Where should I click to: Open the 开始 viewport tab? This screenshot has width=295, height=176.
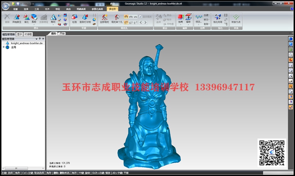[x=62, y=34]
